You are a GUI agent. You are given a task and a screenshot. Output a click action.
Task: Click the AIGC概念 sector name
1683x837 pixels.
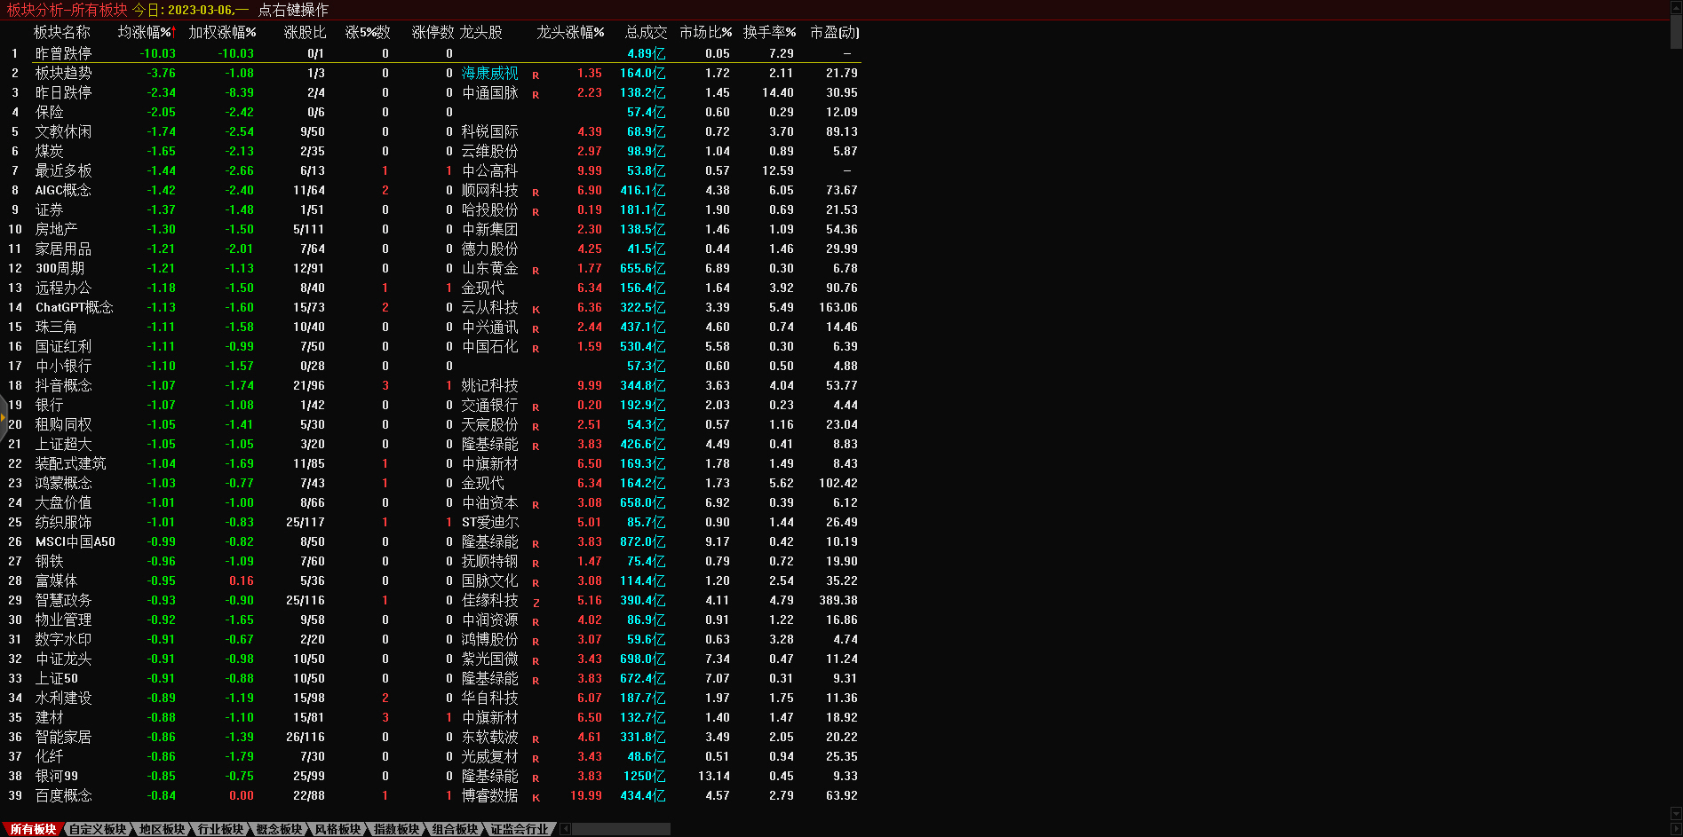[63, 190]
